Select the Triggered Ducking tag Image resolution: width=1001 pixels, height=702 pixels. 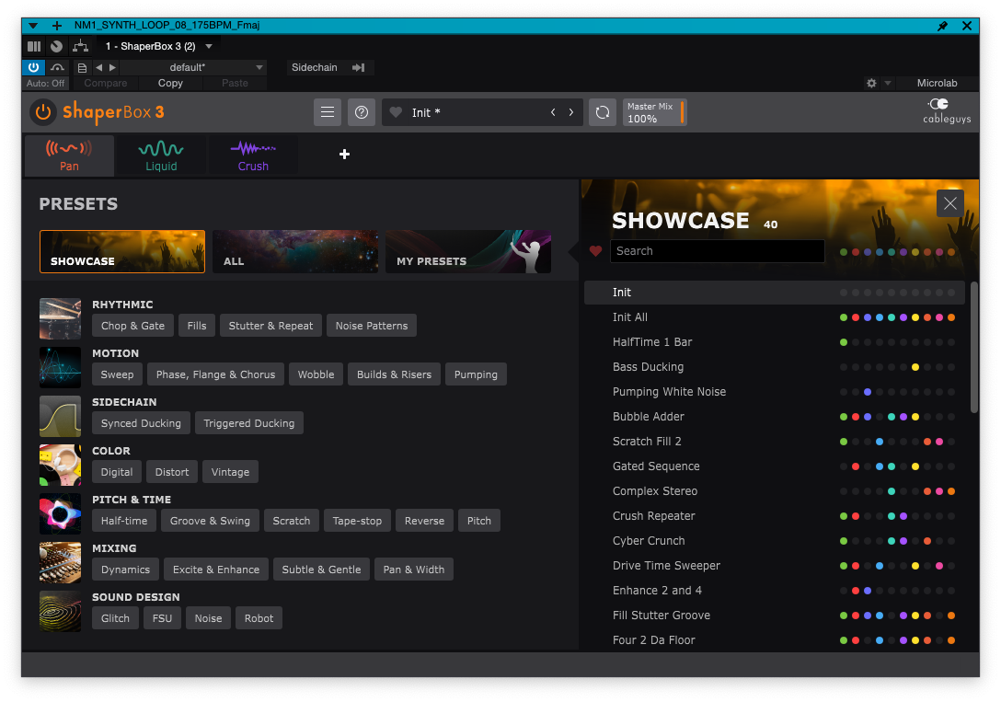(x=249, y=423)
